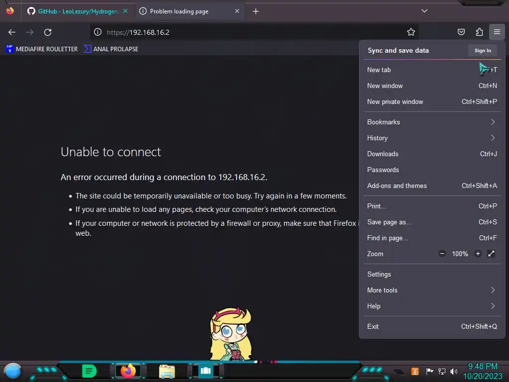The height and width of the screenshot is (382, 509).
Task: Go back to the previous page
Action: pos(12,32)
